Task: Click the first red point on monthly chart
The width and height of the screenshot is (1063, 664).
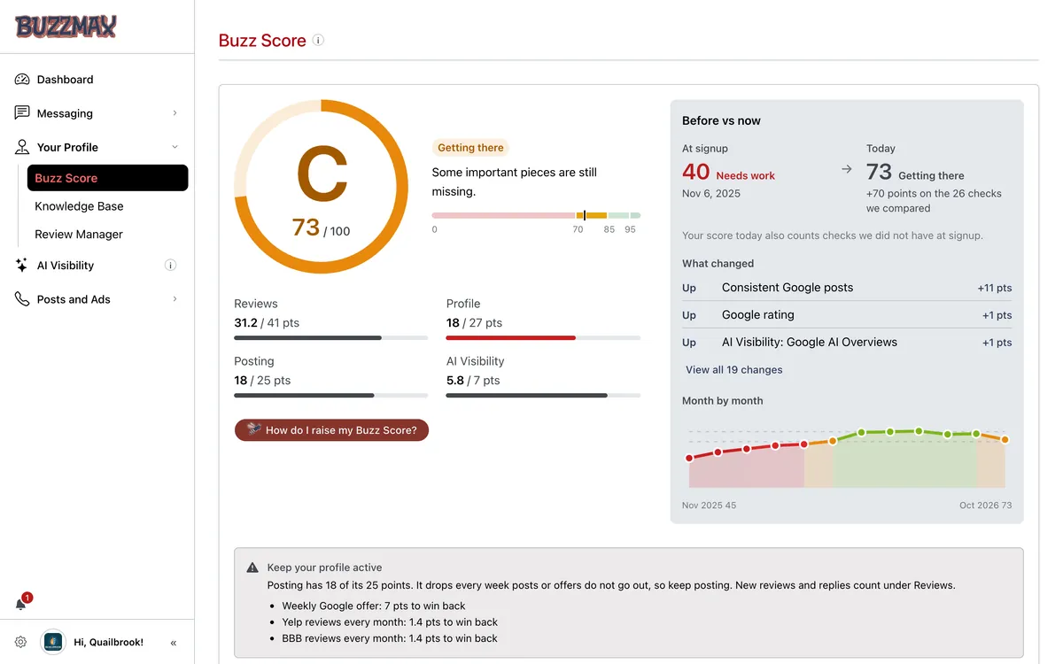Action: 689,458
